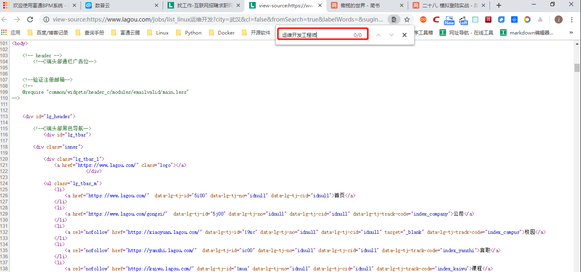The height and width of the screenshot is (272, 581).
Task: Open the blue tag-shaped extension icon
Action: (x=501, y=19)
